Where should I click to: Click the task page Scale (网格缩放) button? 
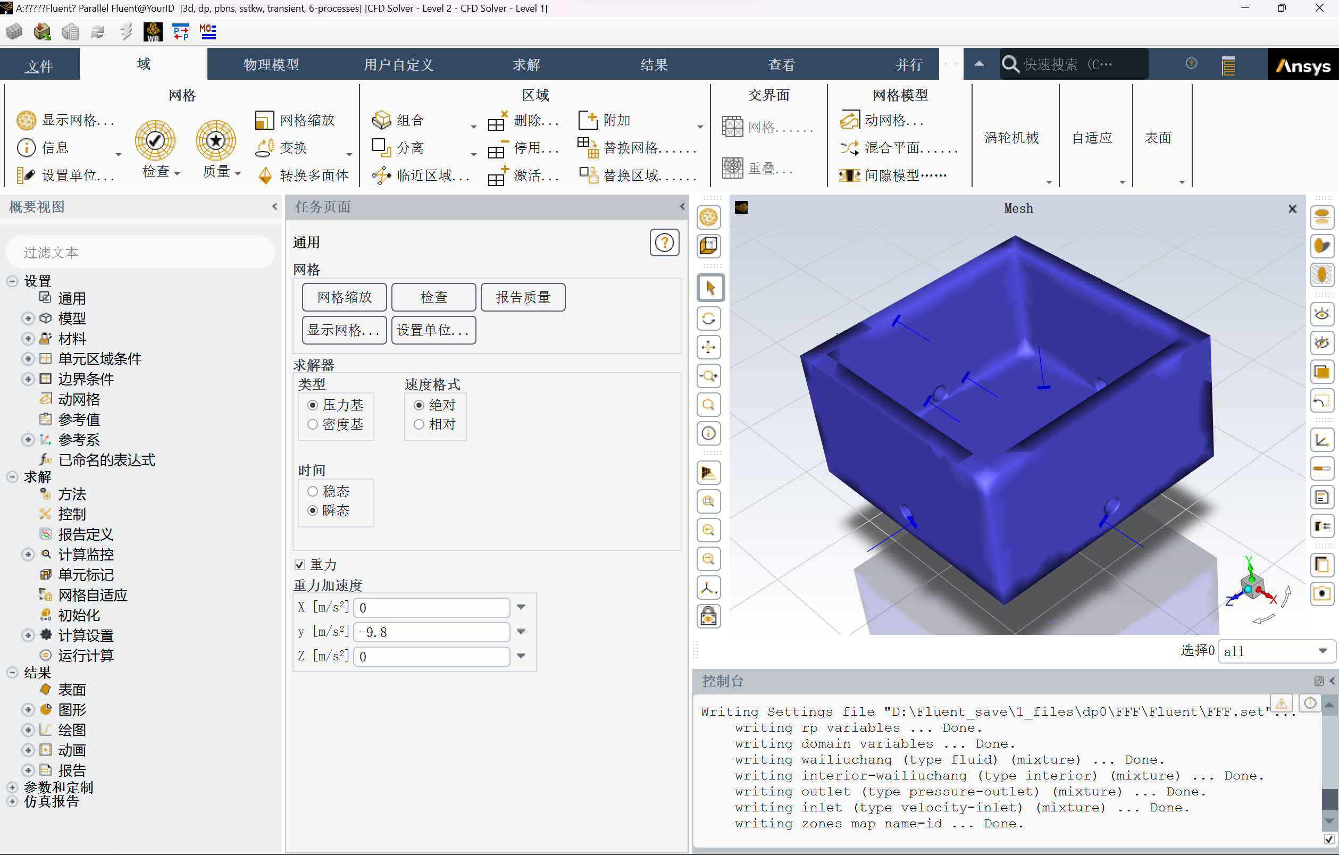[344, 297]
